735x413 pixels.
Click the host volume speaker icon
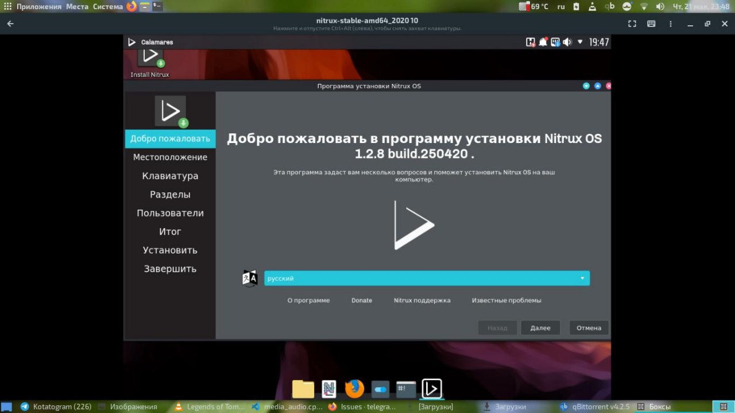click(660, 6)
